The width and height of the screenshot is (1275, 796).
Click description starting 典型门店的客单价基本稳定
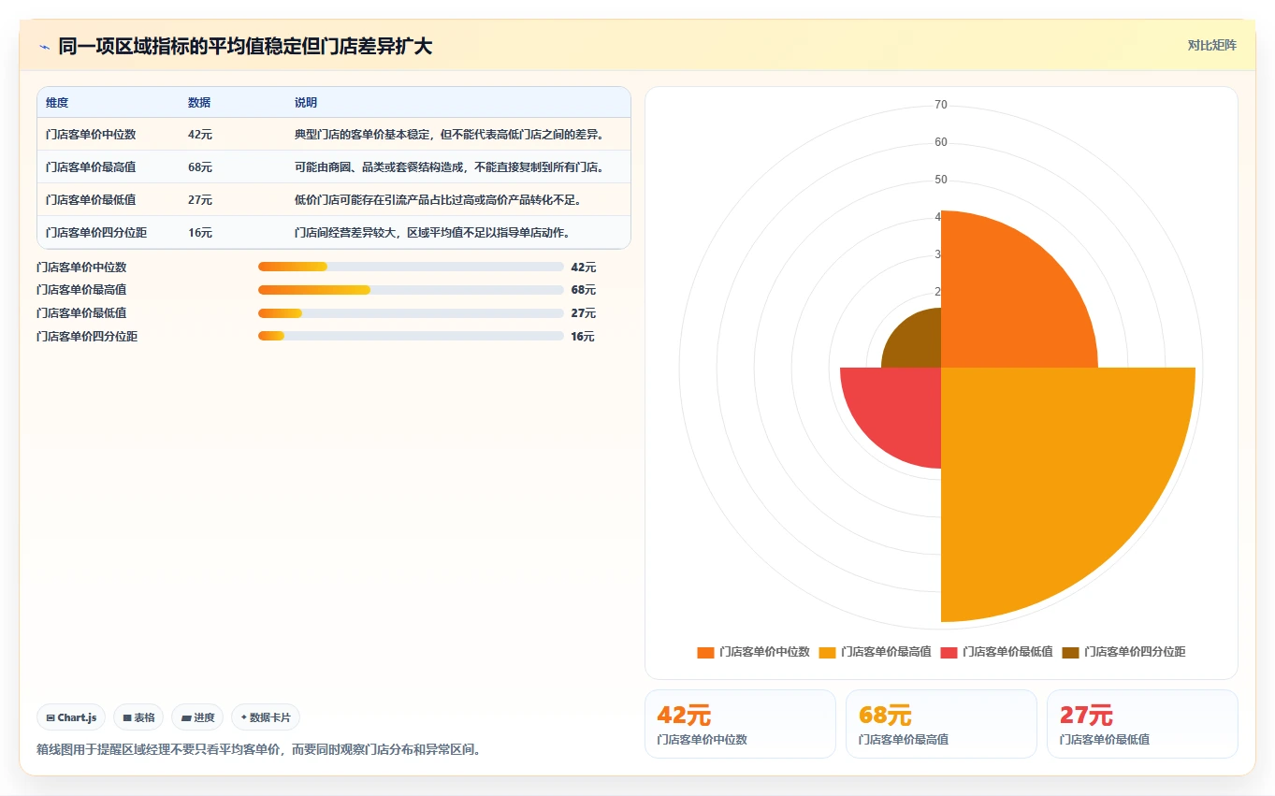[449, 135]
